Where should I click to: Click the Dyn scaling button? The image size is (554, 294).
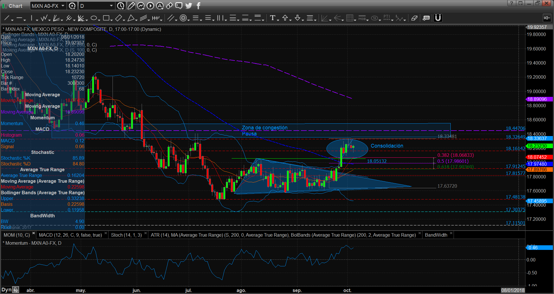point(6,290)
